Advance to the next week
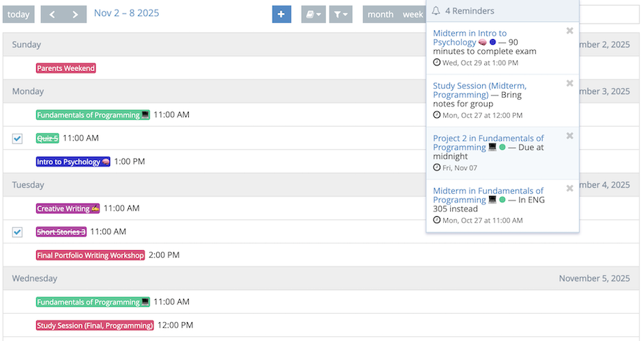 (x=75, y=14)
